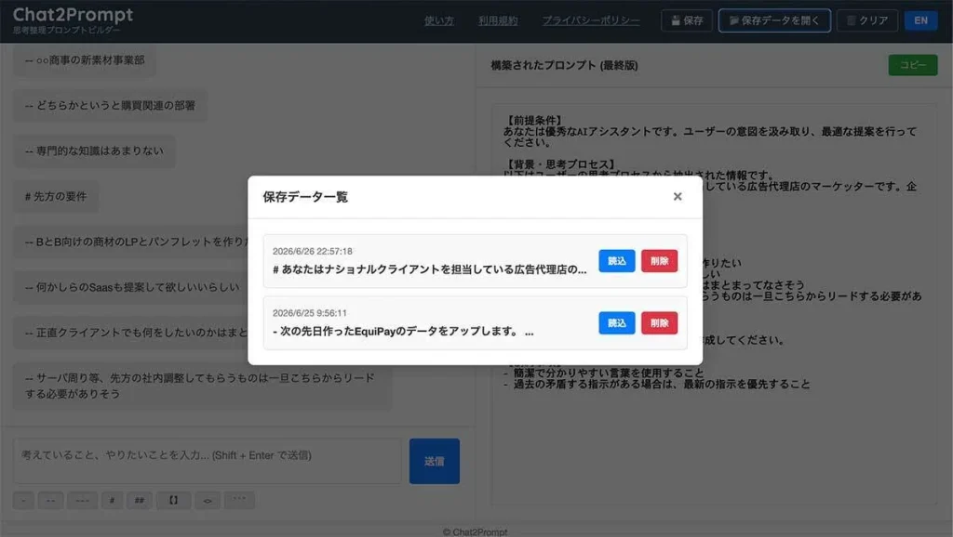Select saved entry text あなたはナショナルクライアント
The width and height of the screenshot is (953, 537).
point(429,269)
